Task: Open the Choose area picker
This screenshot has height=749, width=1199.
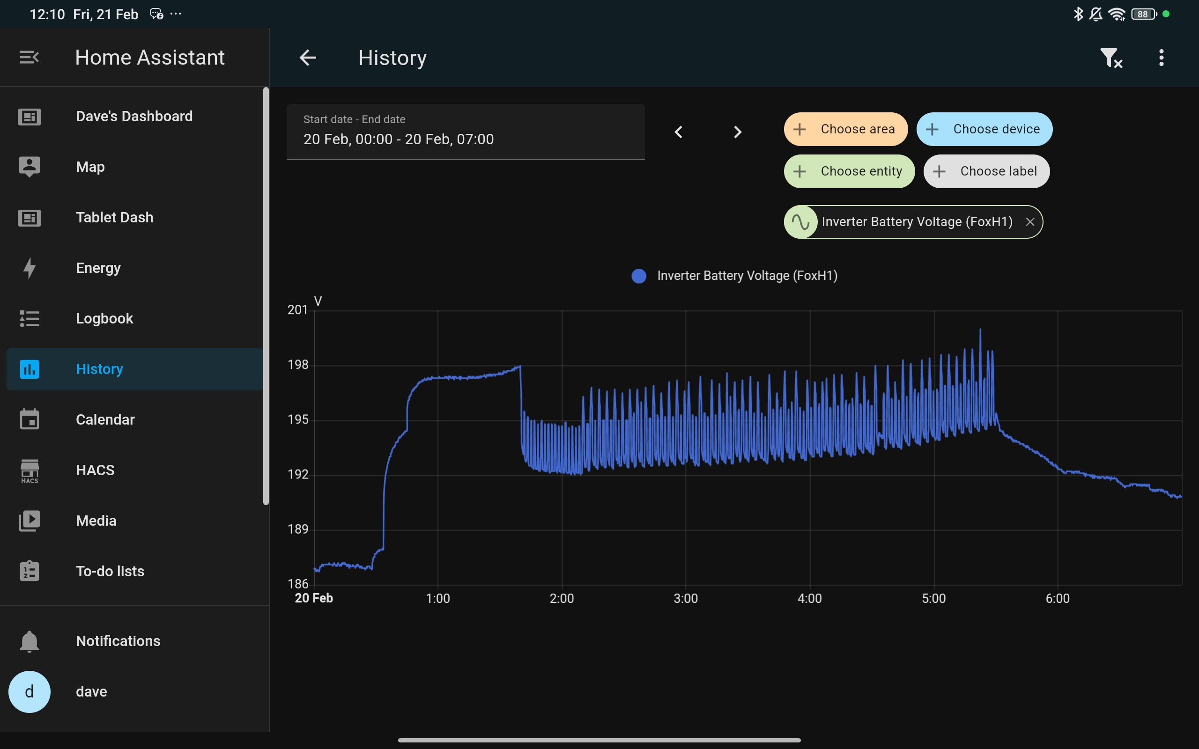Action: [x=846, y=129]
